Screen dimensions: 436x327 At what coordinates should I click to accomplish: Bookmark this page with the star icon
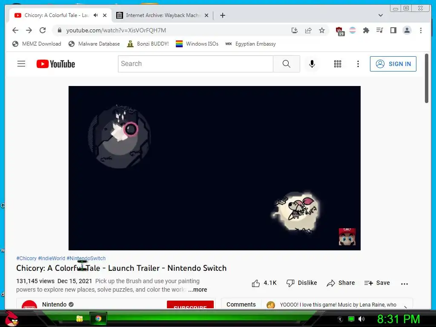[x=322, y=30]
